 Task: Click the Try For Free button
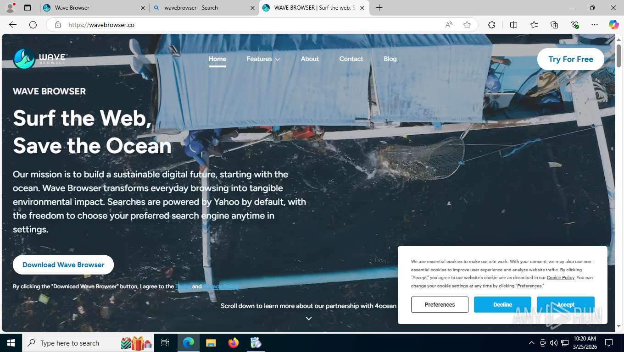tap(571, 59)
